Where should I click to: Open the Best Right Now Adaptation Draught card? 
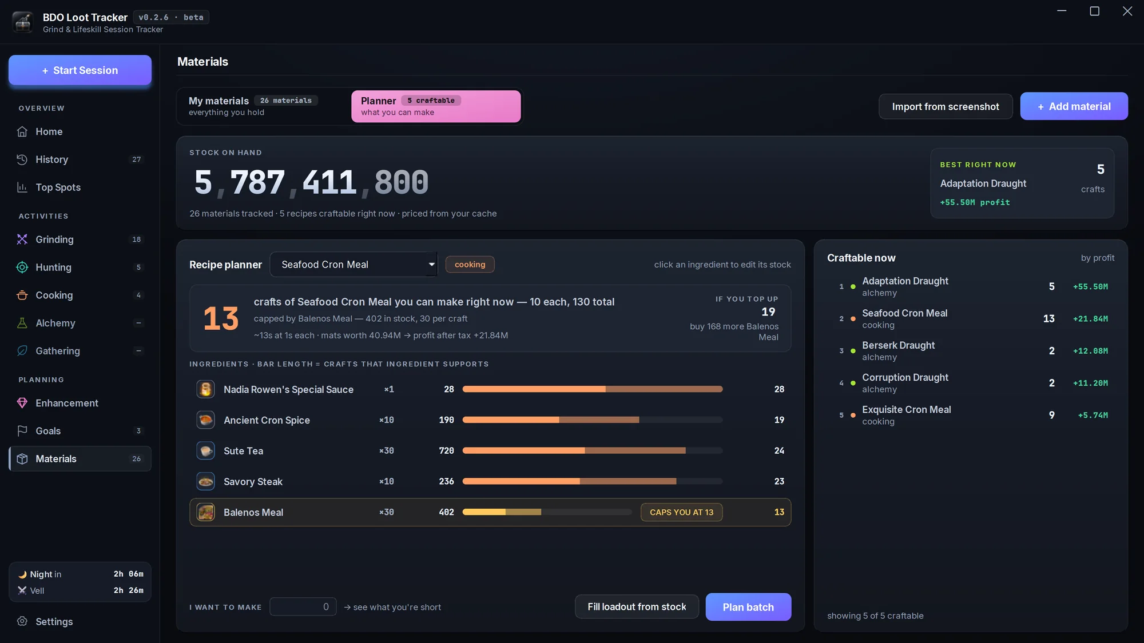[x=1022, y=183]
